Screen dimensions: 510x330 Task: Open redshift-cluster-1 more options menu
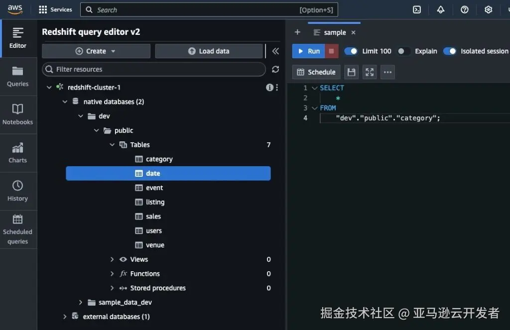tap(277, 87)
